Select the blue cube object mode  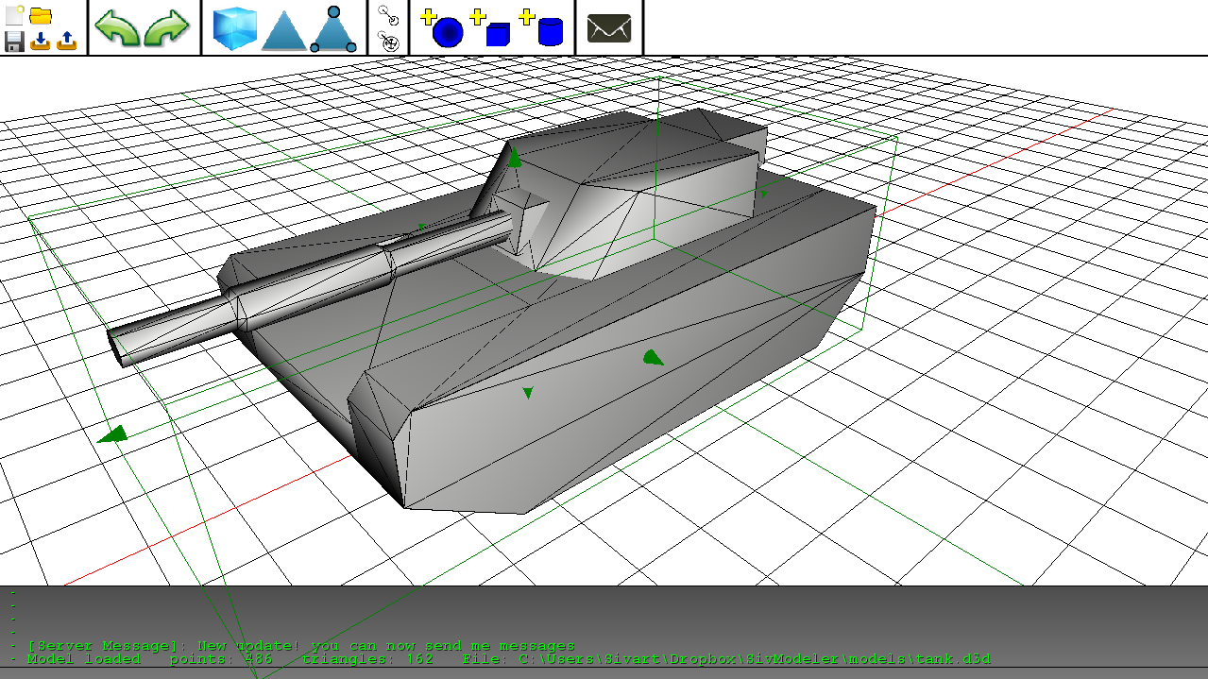click(235, 28)
